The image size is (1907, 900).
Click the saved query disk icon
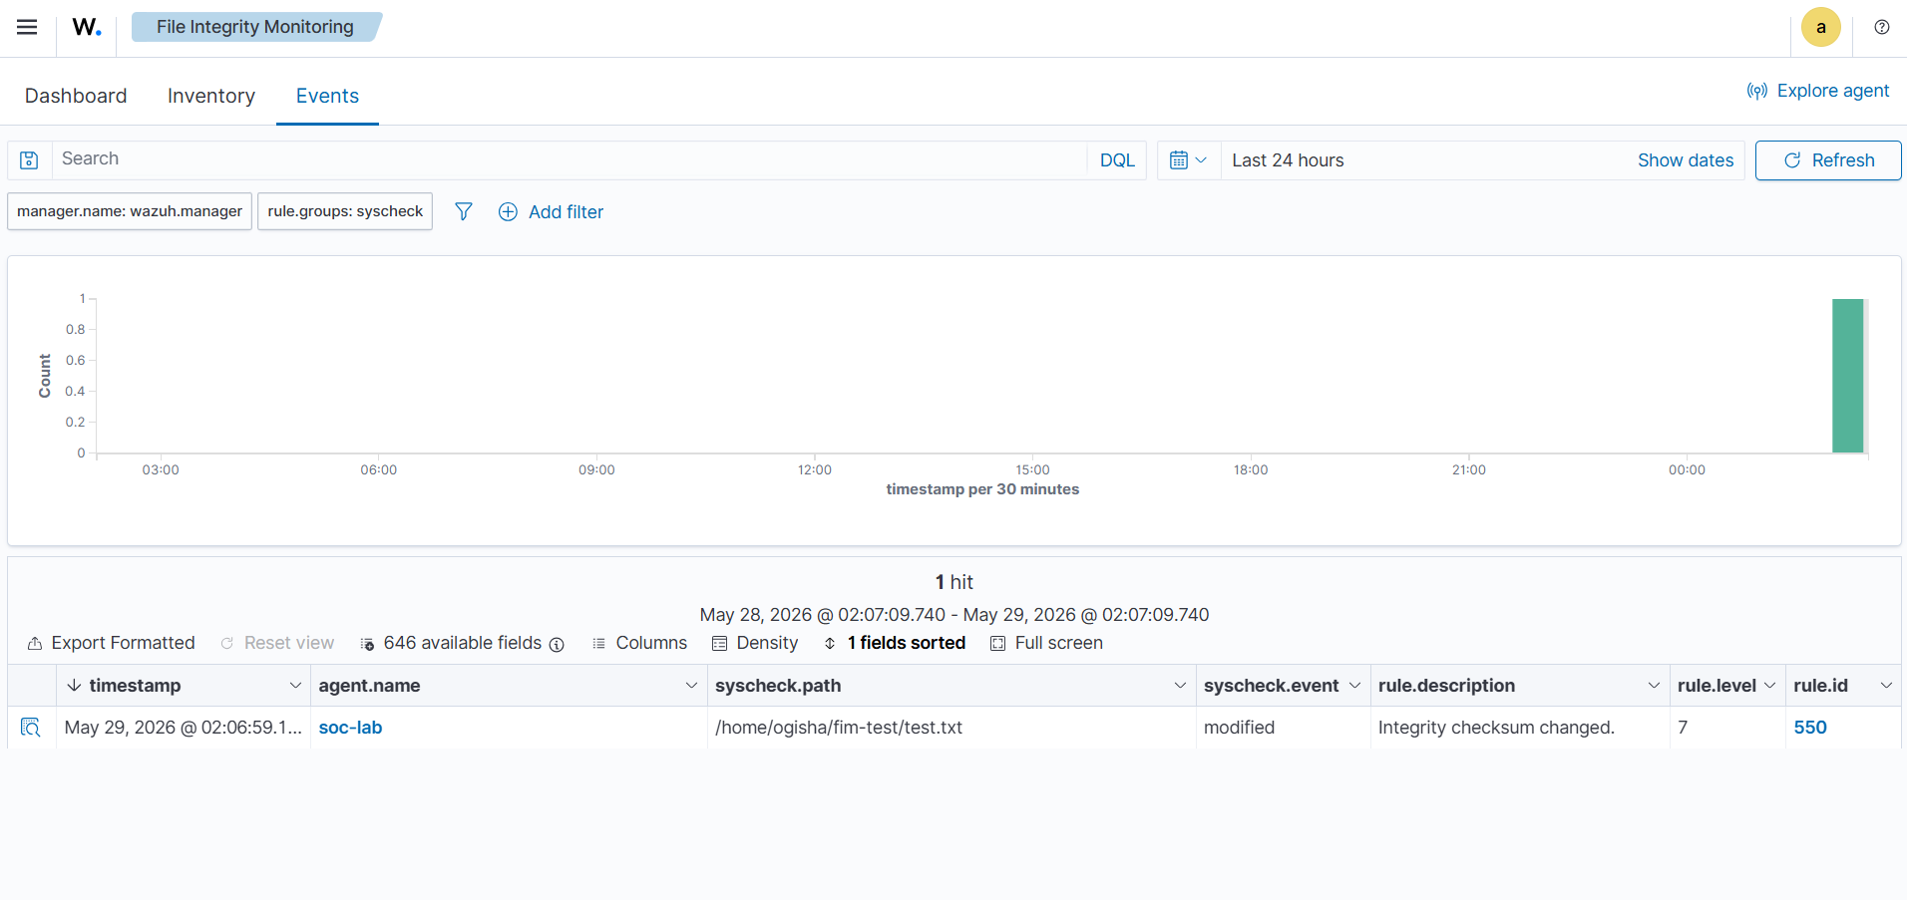[x=29, y=159]
